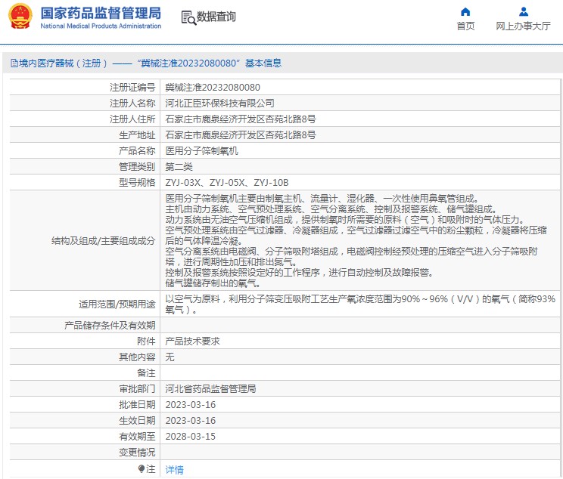Click the 数据查询 header text
Image resolution: width=563 pixels, height=479 pixels.
click(216, 17)
